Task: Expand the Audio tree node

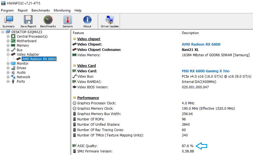Action: (x=8, y=73)
